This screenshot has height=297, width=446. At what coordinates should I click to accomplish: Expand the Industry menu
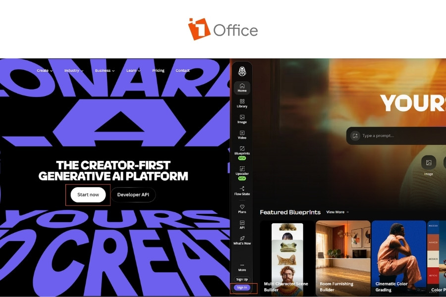click(x=74, y=70)
